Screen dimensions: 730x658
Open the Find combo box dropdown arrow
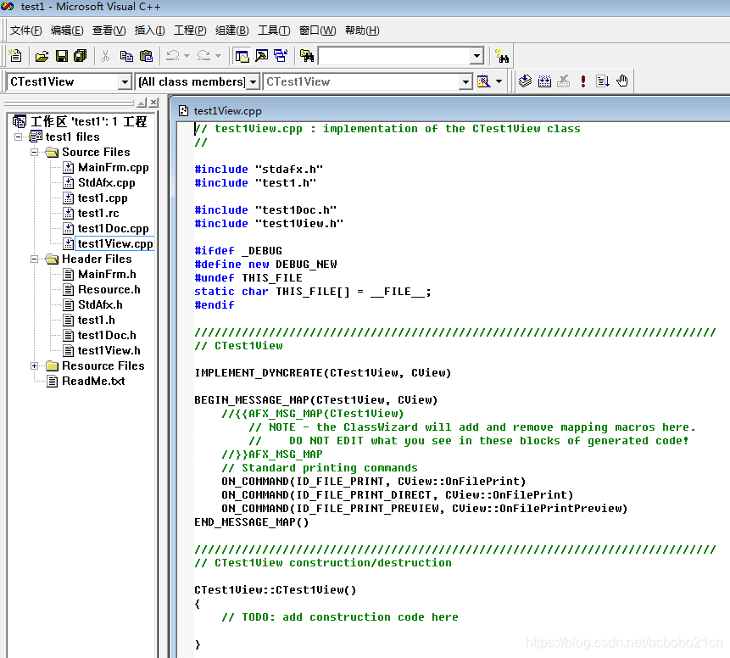point(476,56)
